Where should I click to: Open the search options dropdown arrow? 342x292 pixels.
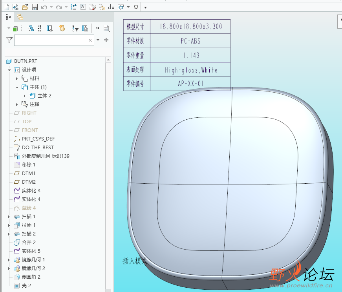98,40
